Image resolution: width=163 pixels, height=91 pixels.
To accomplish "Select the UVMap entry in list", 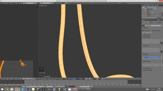I will [x=151, y=58].
